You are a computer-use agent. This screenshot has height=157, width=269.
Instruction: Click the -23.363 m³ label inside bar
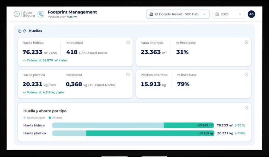coord(205,125)
